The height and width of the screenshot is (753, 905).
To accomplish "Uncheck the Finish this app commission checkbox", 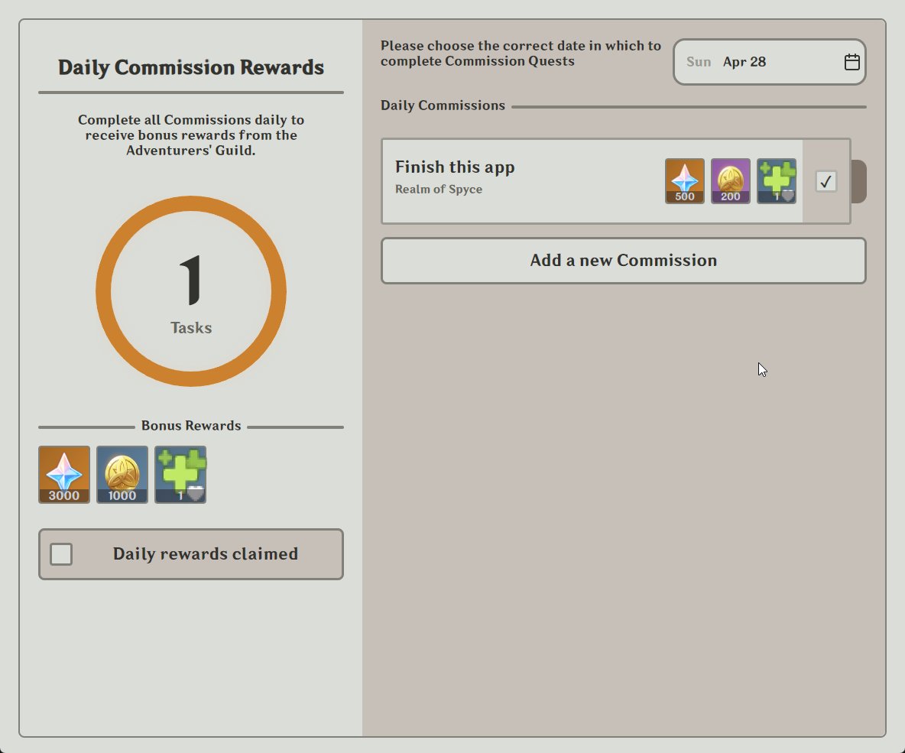I will [826, 181].
